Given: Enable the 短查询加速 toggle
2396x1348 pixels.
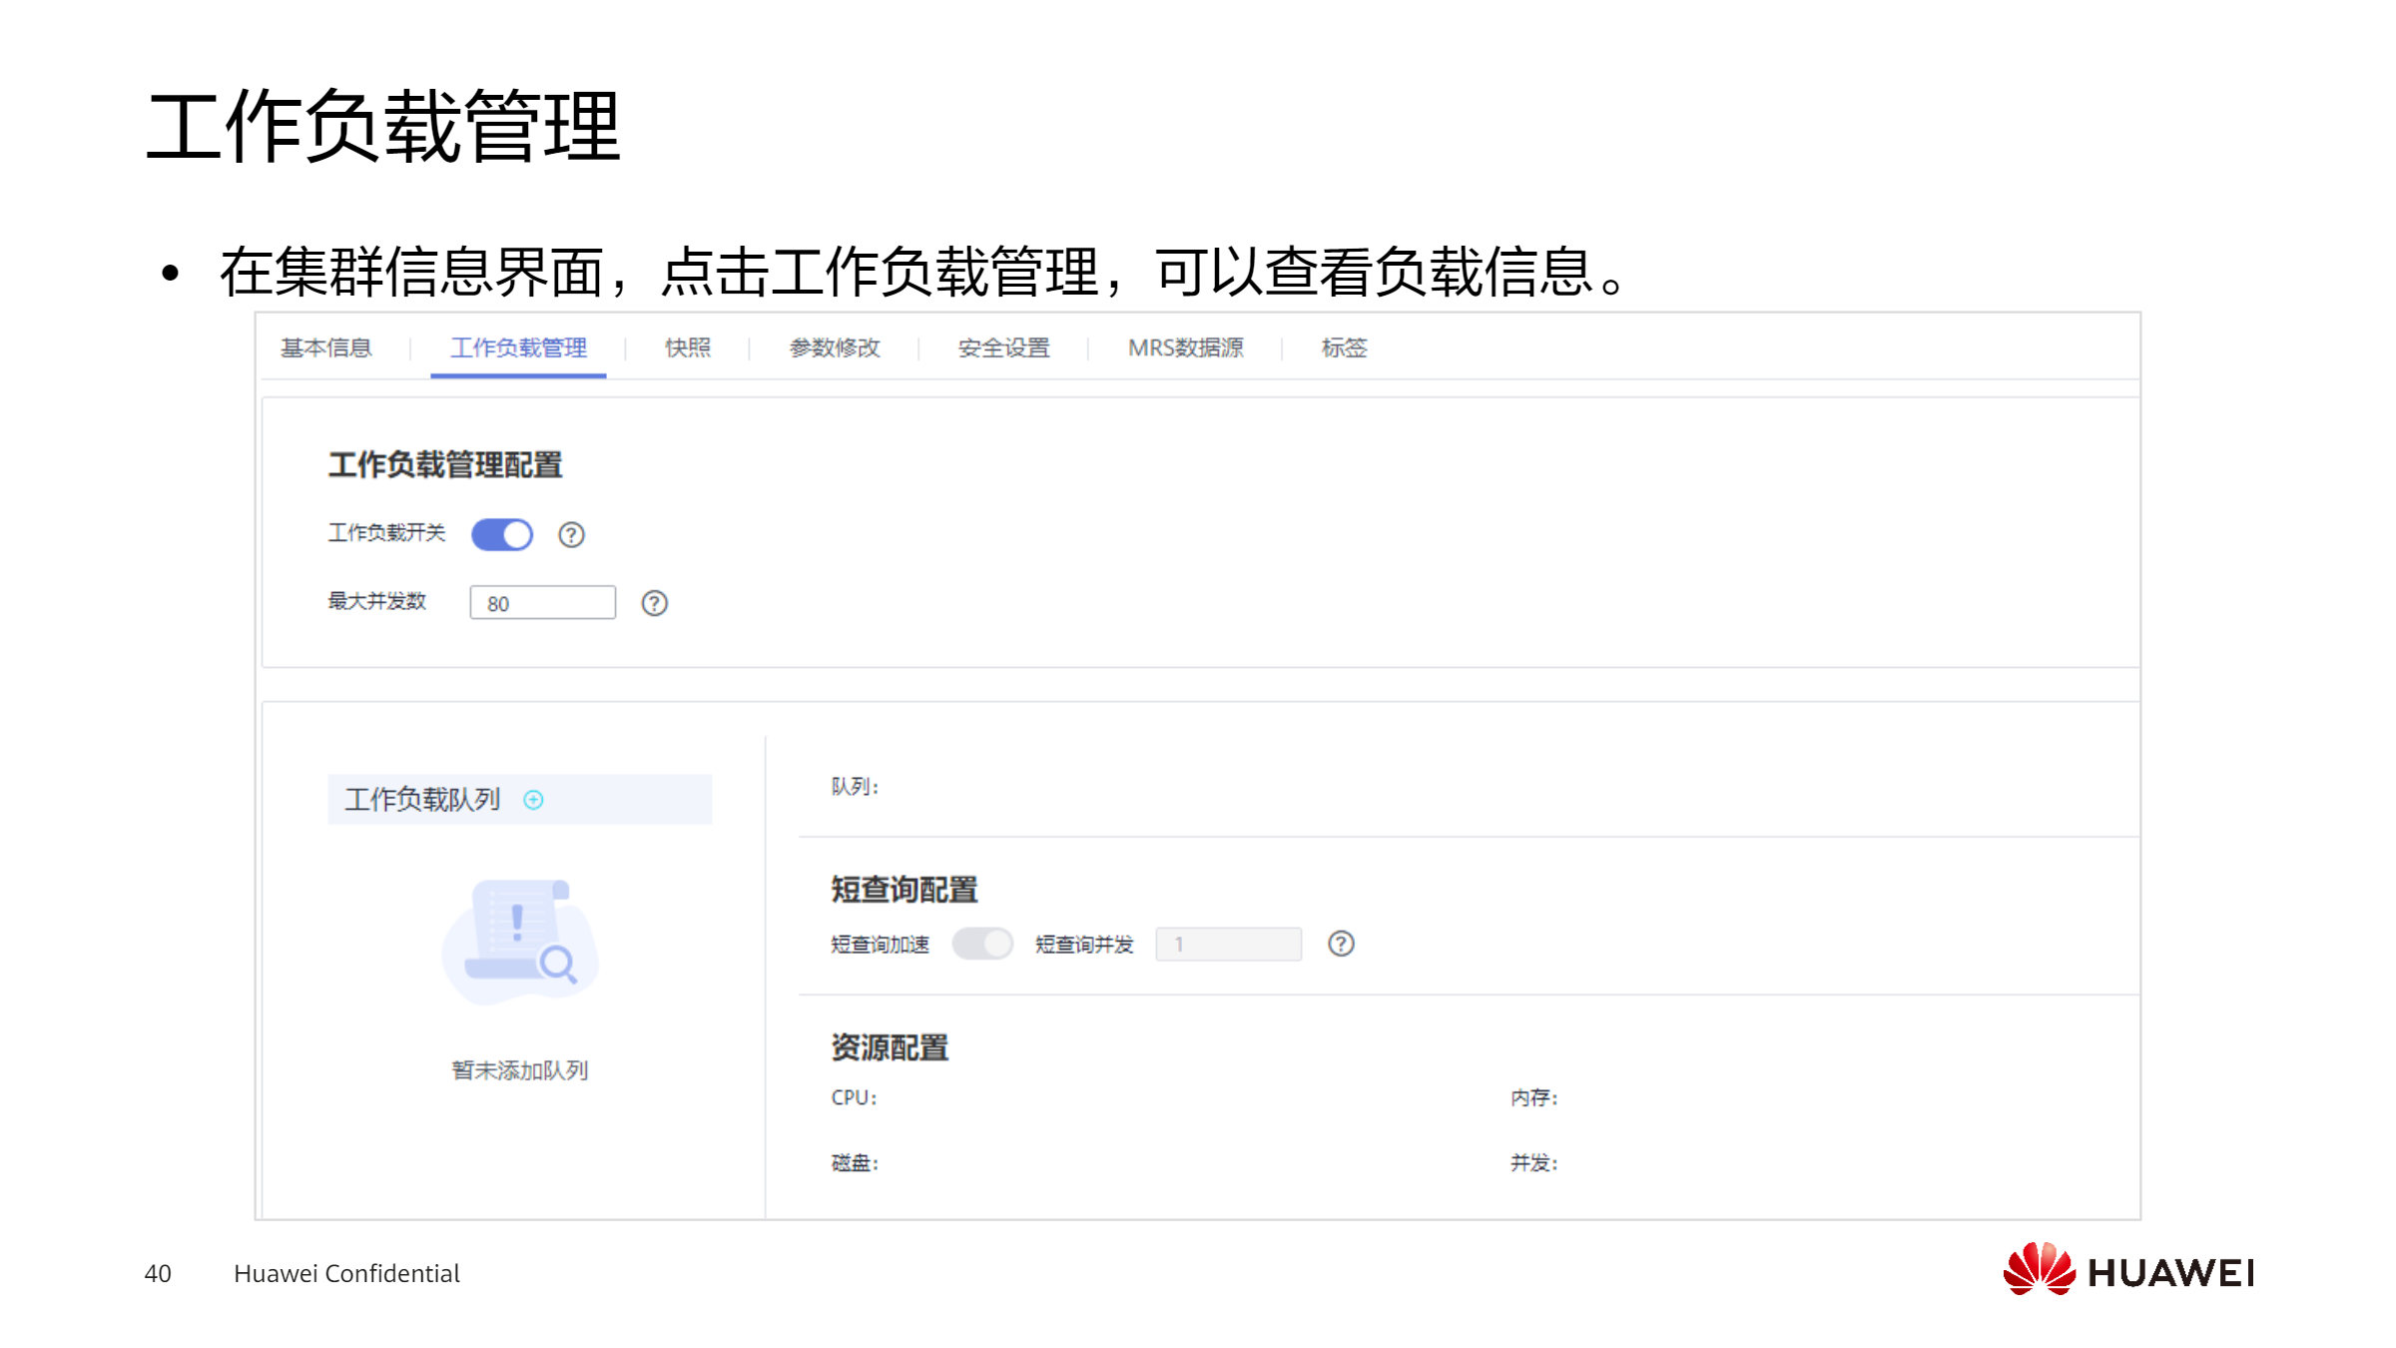Looking at the screenshot, I should [982, 944].
